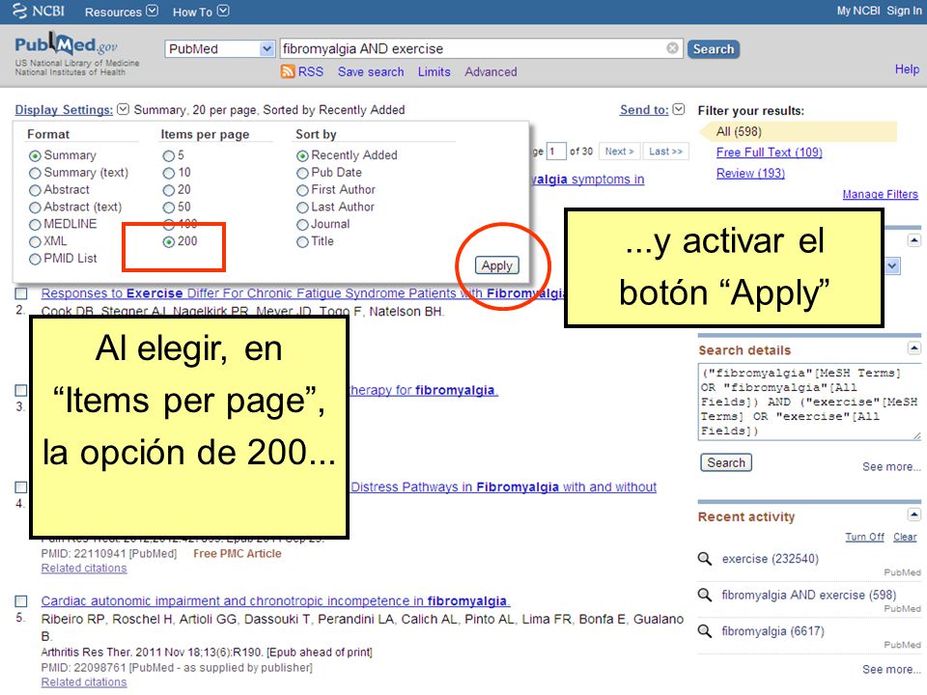Click the Sign In link
Screen dimensions: 927x695
point(904,11)
